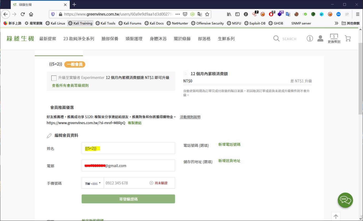Open the page actions three-dot menu
Image resolution: width=363 pixels, height=221 pixels.
(177, 14)
